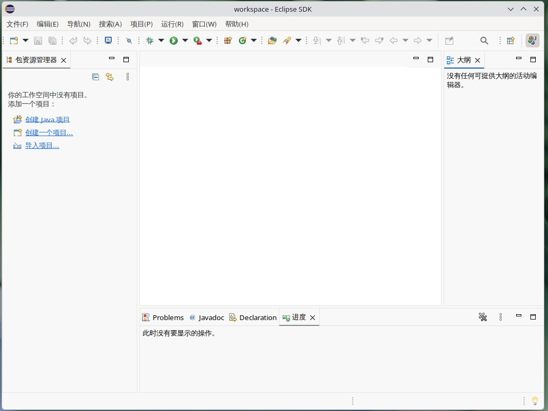The width and height of the screenshot is (548, 411).
Task: Close the 进度 tab
Action: click(x=313, y=318)
